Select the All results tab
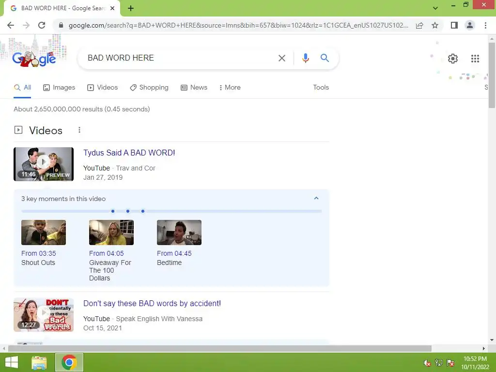 [22, 88]
